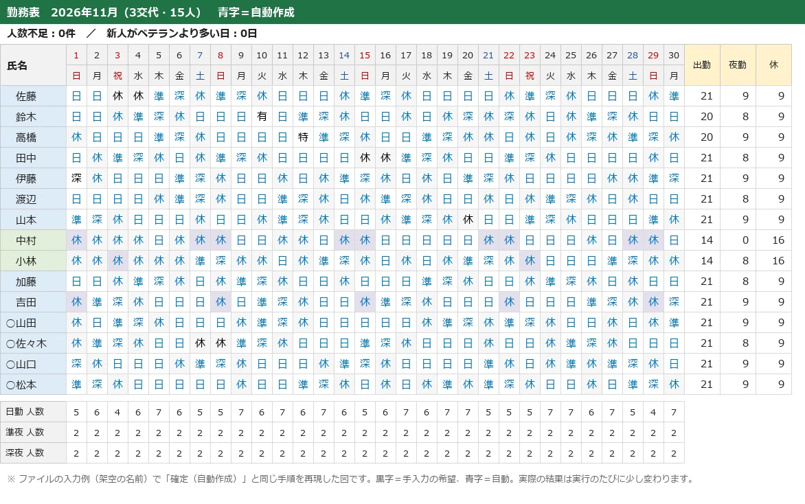Select the name cell 山本

(34, 220)
